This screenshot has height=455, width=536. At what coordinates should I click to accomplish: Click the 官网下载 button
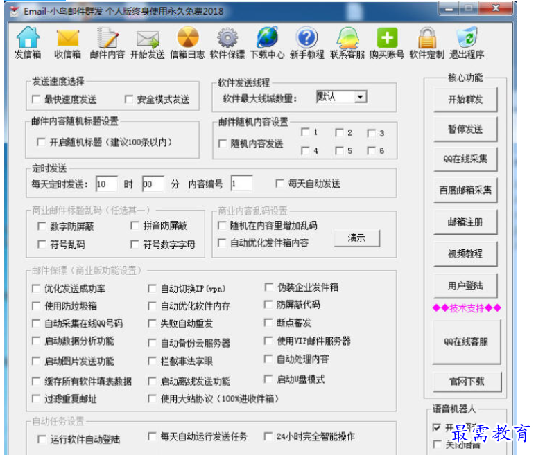coord(467,382)
